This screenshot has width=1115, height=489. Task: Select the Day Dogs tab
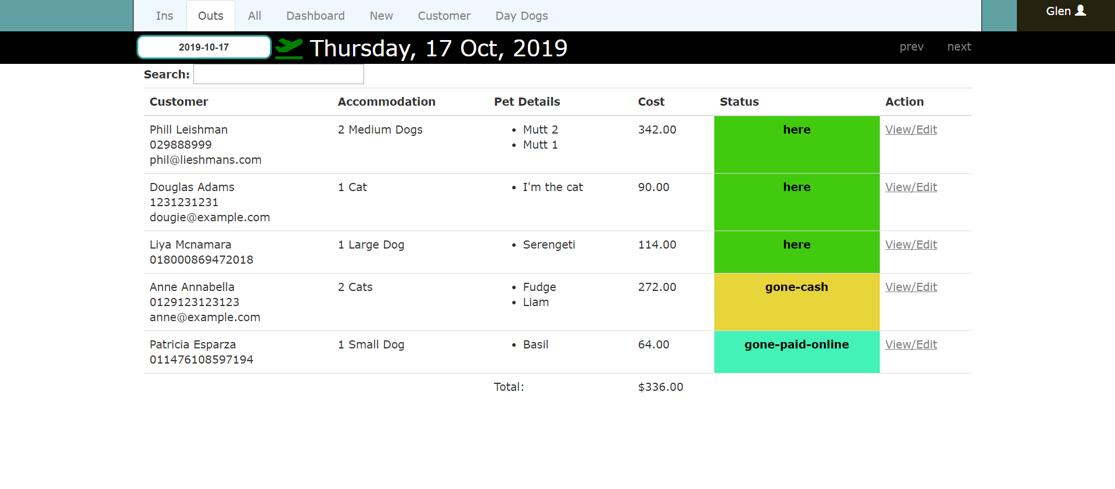click(521, 16)
